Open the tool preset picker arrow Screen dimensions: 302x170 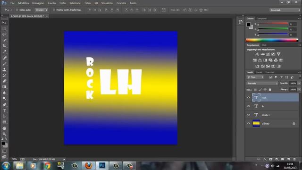click(x=11, y=10)
